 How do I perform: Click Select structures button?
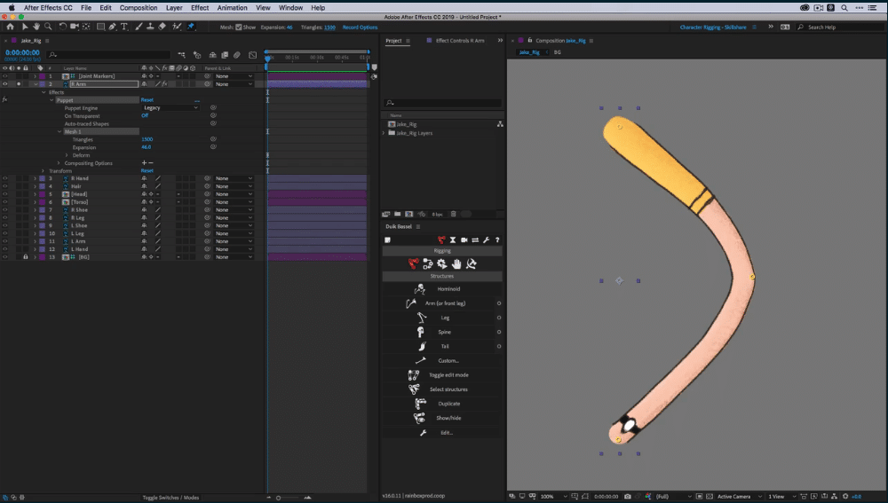pyautogui.click(x=442, y=389)
